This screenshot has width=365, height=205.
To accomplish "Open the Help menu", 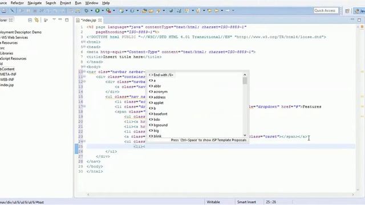I will 106,3.
